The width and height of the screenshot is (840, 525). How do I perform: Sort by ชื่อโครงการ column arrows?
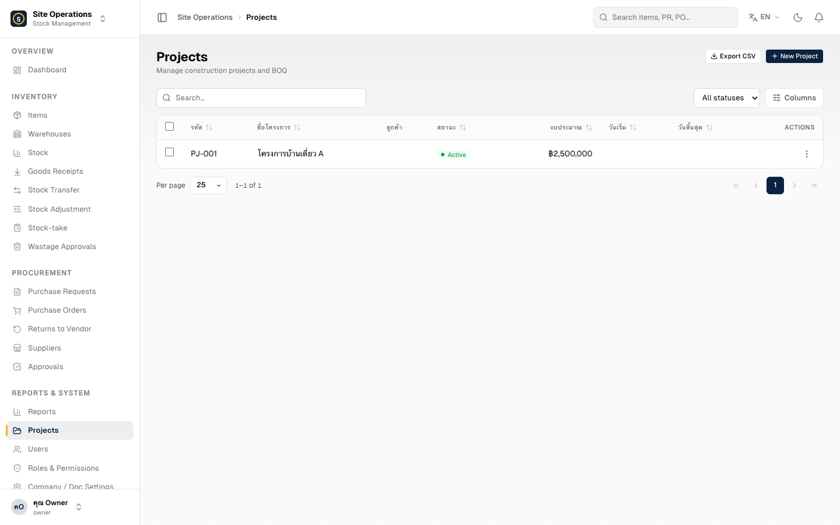pyautogui.click(x=297, y=127)
